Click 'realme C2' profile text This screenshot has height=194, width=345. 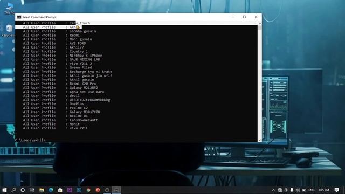79,108
